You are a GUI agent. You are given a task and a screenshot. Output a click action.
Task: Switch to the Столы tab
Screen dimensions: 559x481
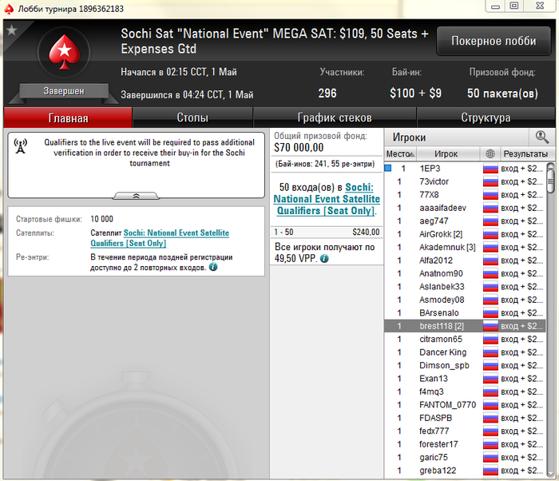tap(192, 117)
